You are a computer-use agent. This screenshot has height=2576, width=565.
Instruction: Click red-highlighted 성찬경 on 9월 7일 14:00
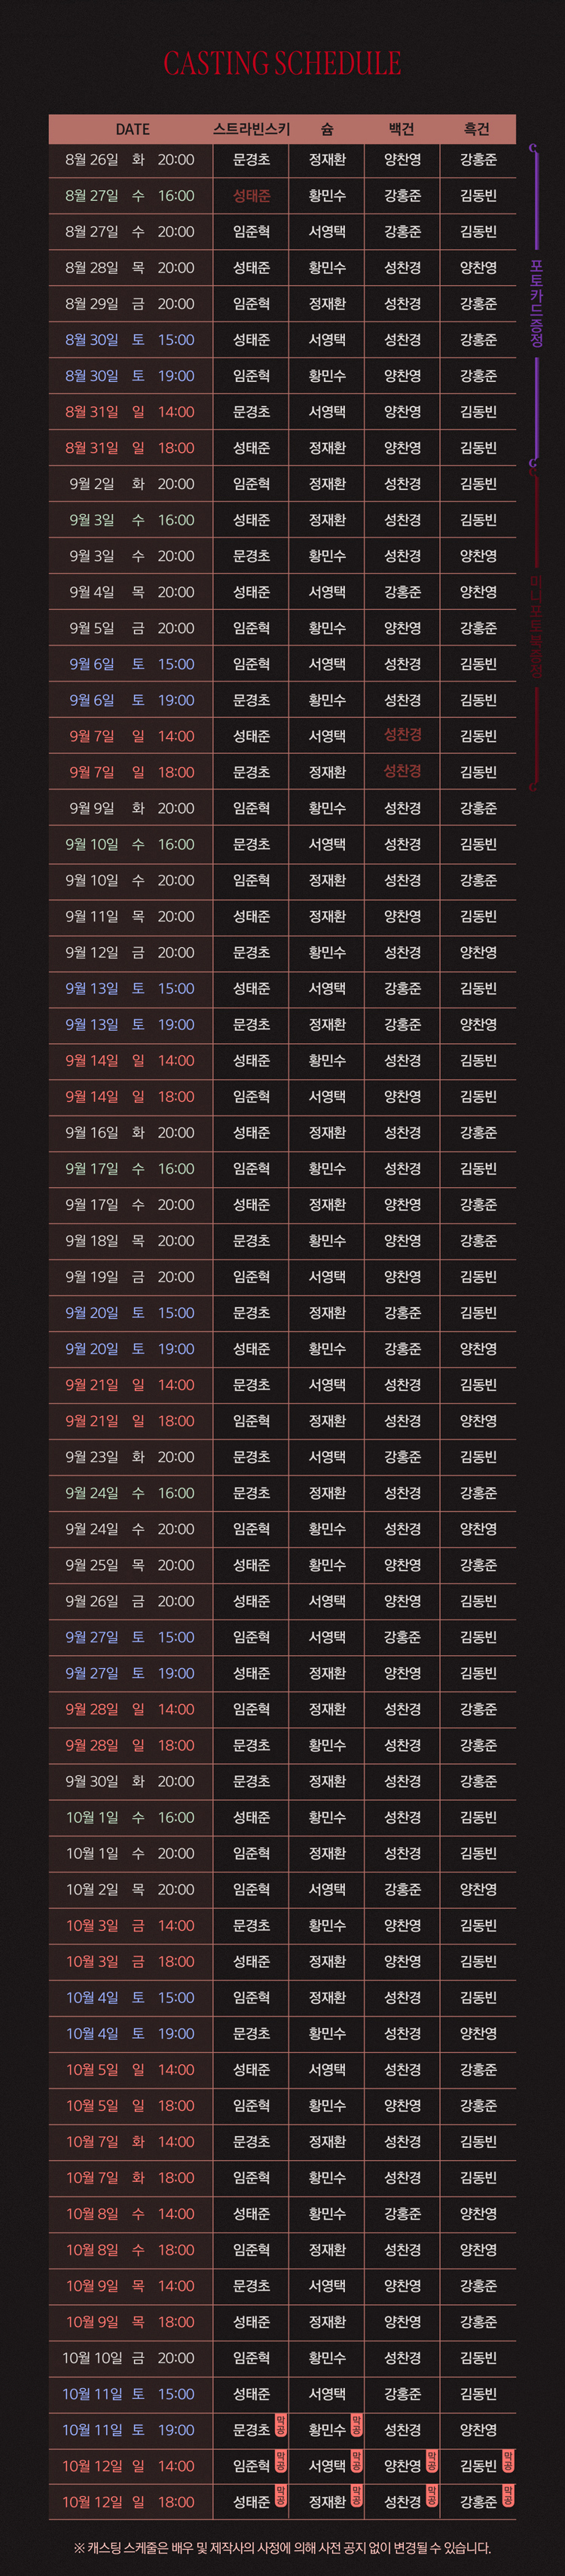point(402,735)
